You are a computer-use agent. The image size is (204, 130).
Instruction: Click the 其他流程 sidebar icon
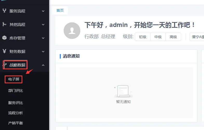click(x=4, y=24)
